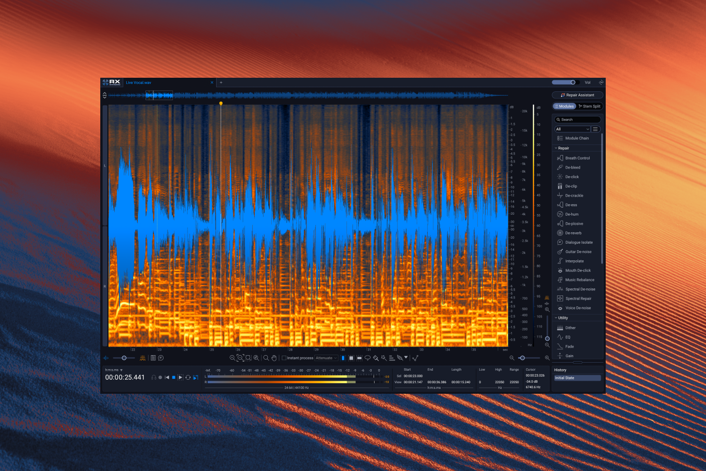The image size is (706, 471).
Task: Adjust the horizontal zoom slider
Action: (529, 358)
